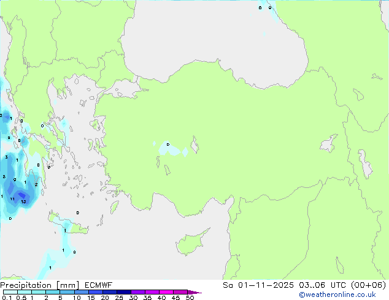The height and width of the screenshot is (300, 389).
Task: Click the "15" legend scale label
Action: click(91, 298)
